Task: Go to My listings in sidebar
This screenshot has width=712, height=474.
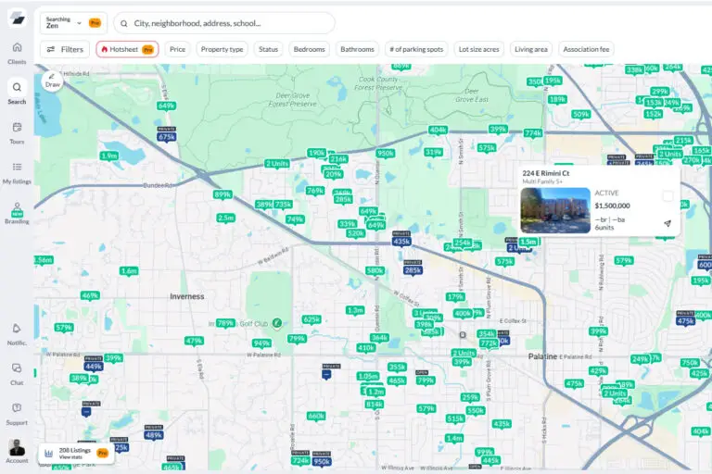Action: click(x=17, y=171)
